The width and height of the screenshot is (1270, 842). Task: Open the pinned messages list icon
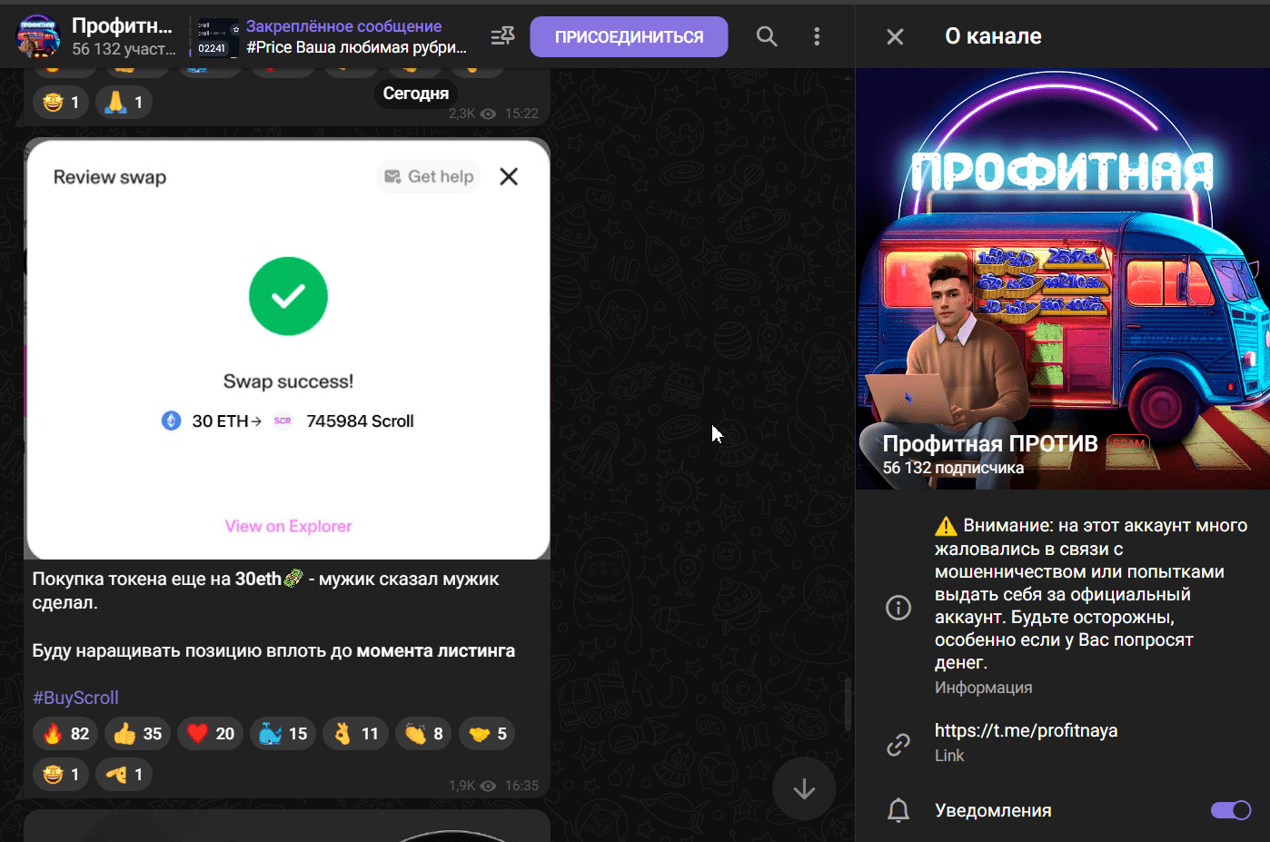(x=502, y=36)
